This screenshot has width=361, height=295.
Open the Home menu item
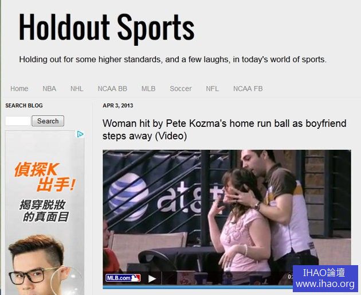19,88
